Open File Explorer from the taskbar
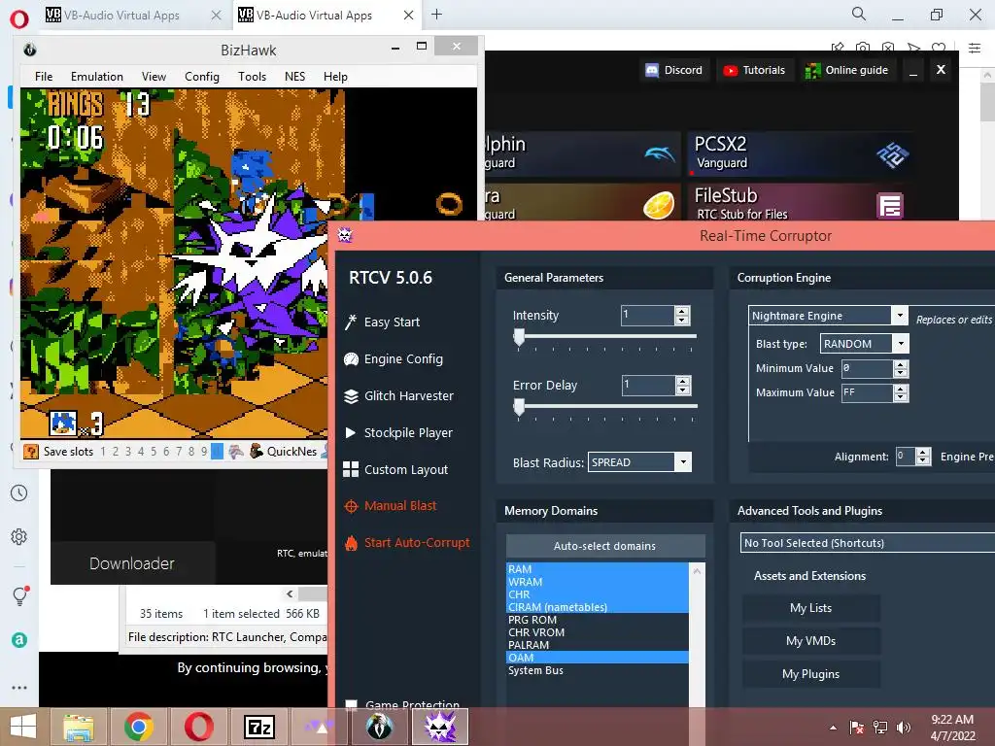 79,727
